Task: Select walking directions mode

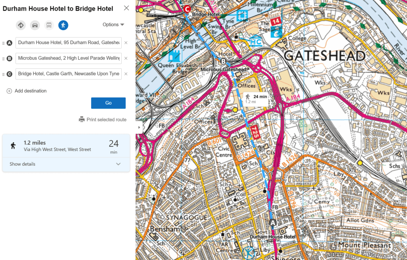Action: (63, 25)
